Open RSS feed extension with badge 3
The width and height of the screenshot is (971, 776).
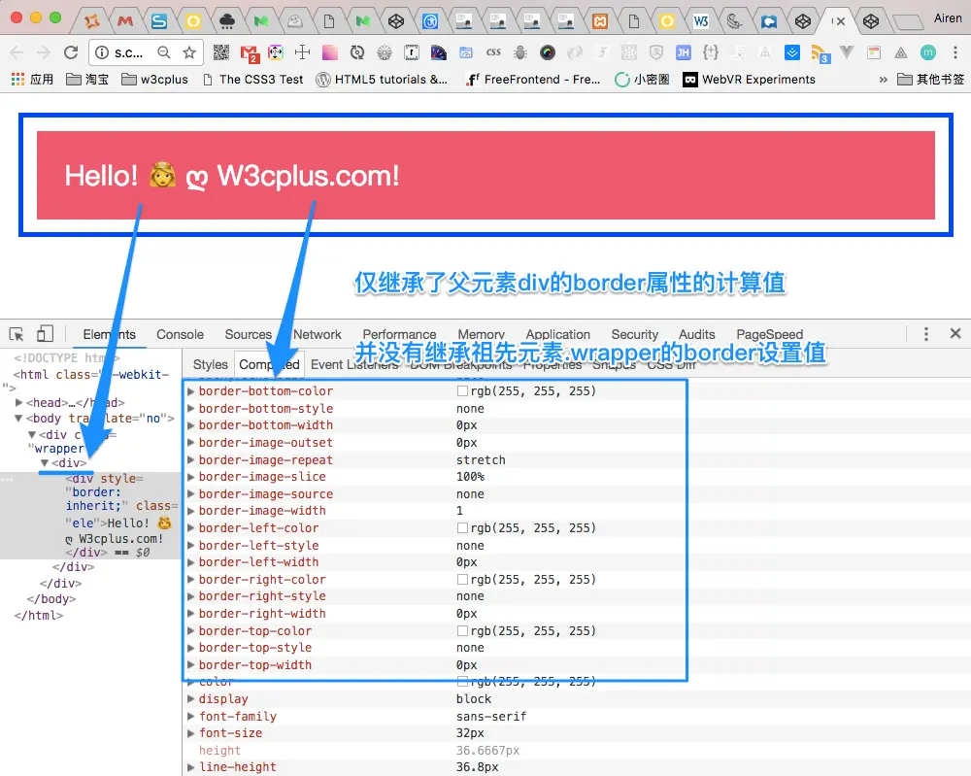pyautogui.click(x=820, y=53)
